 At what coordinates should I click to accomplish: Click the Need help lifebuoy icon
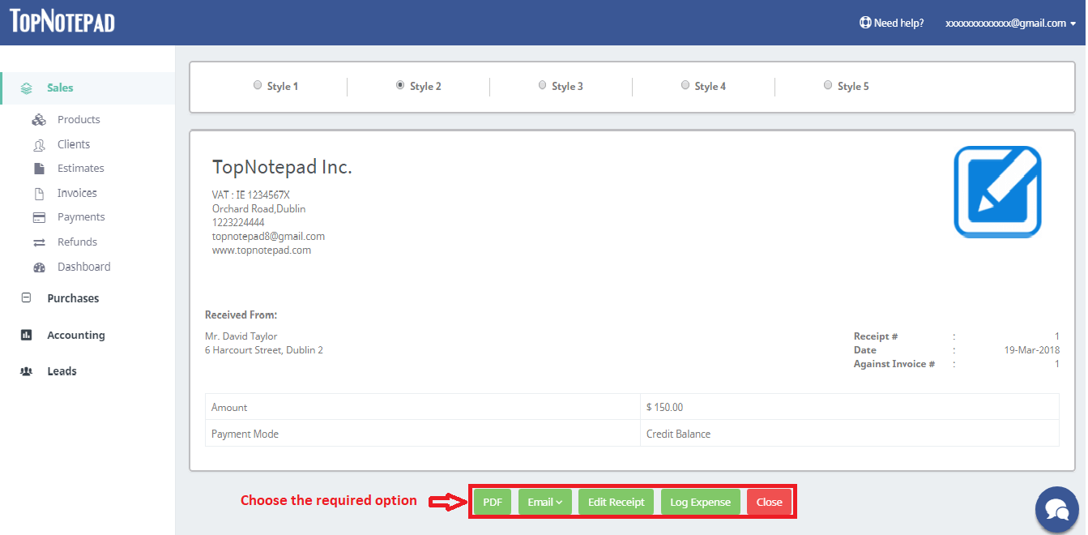point(865,23)
